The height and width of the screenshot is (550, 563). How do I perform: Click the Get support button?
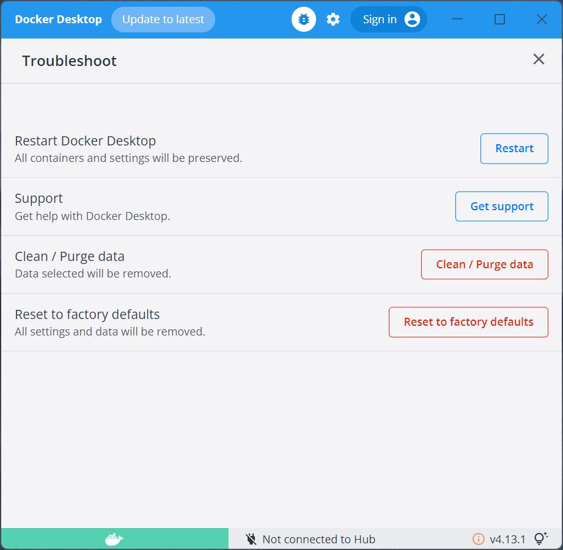[x=502, y=207]
